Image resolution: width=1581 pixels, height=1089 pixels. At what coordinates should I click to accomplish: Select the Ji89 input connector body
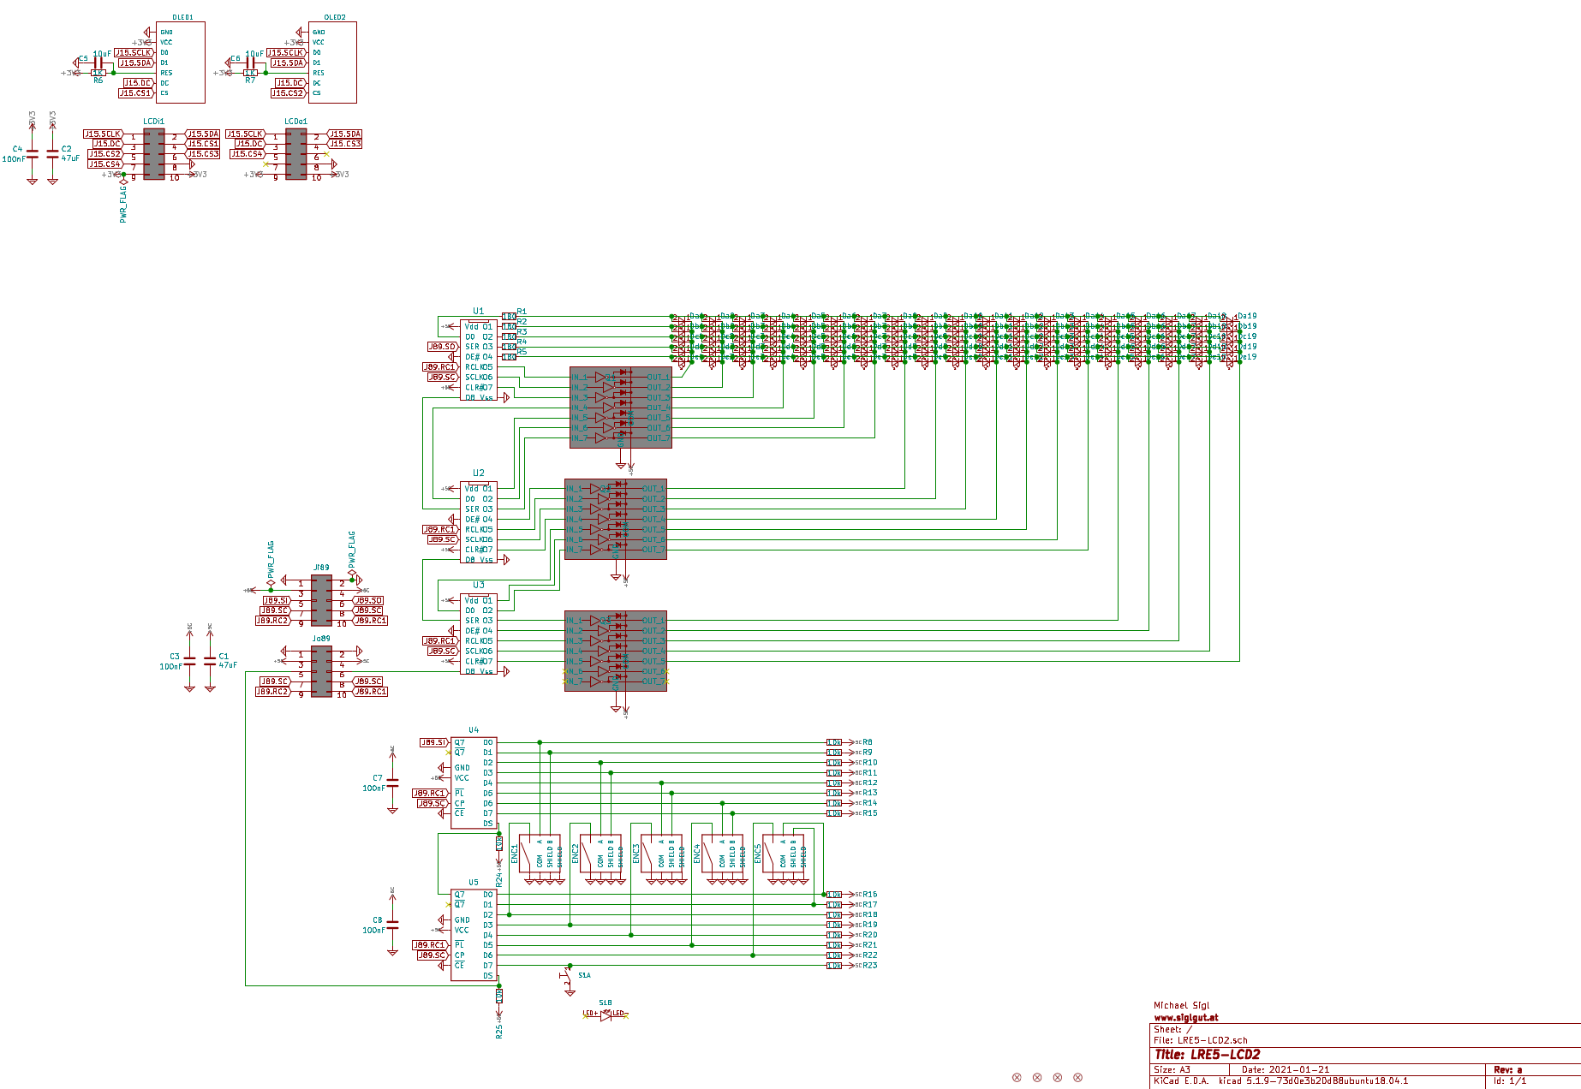(x=321, y=601)
